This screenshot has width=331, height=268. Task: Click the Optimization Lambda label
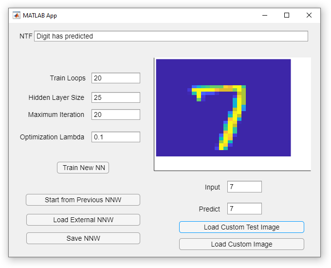pos(52,137)
